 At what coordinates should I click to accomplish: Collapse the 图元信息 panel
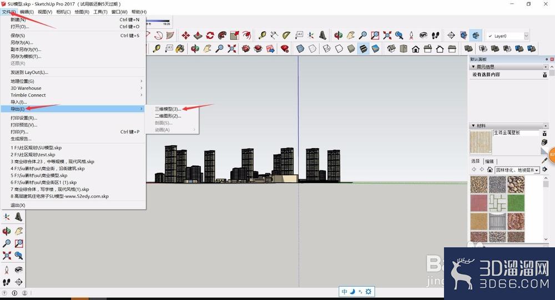(473, 67)
